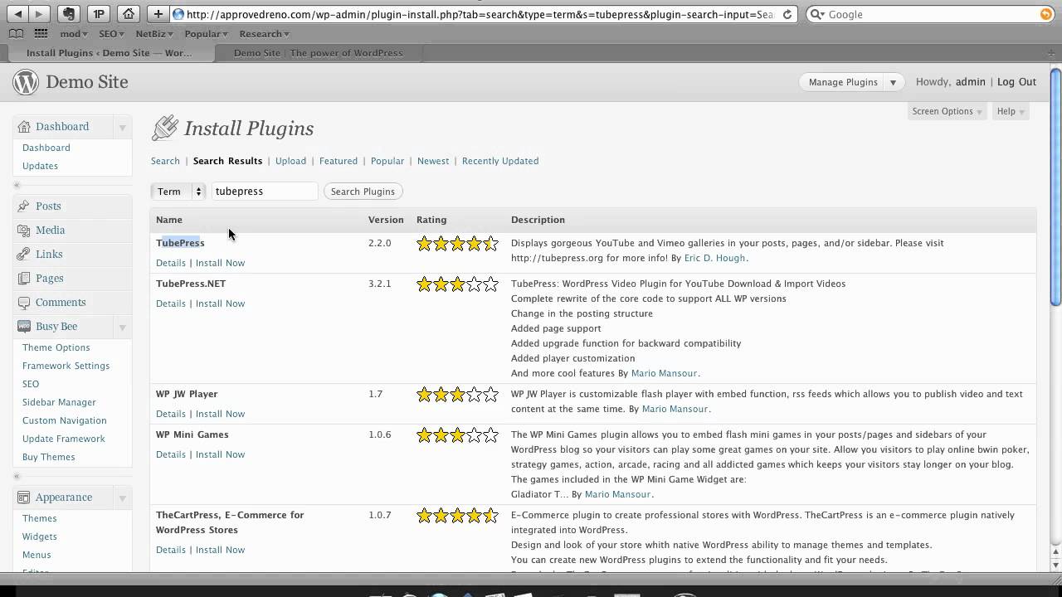The image size is (1062, 597).
Task: Collapse the Dashboard menu arrow
Action: point(122,127)
